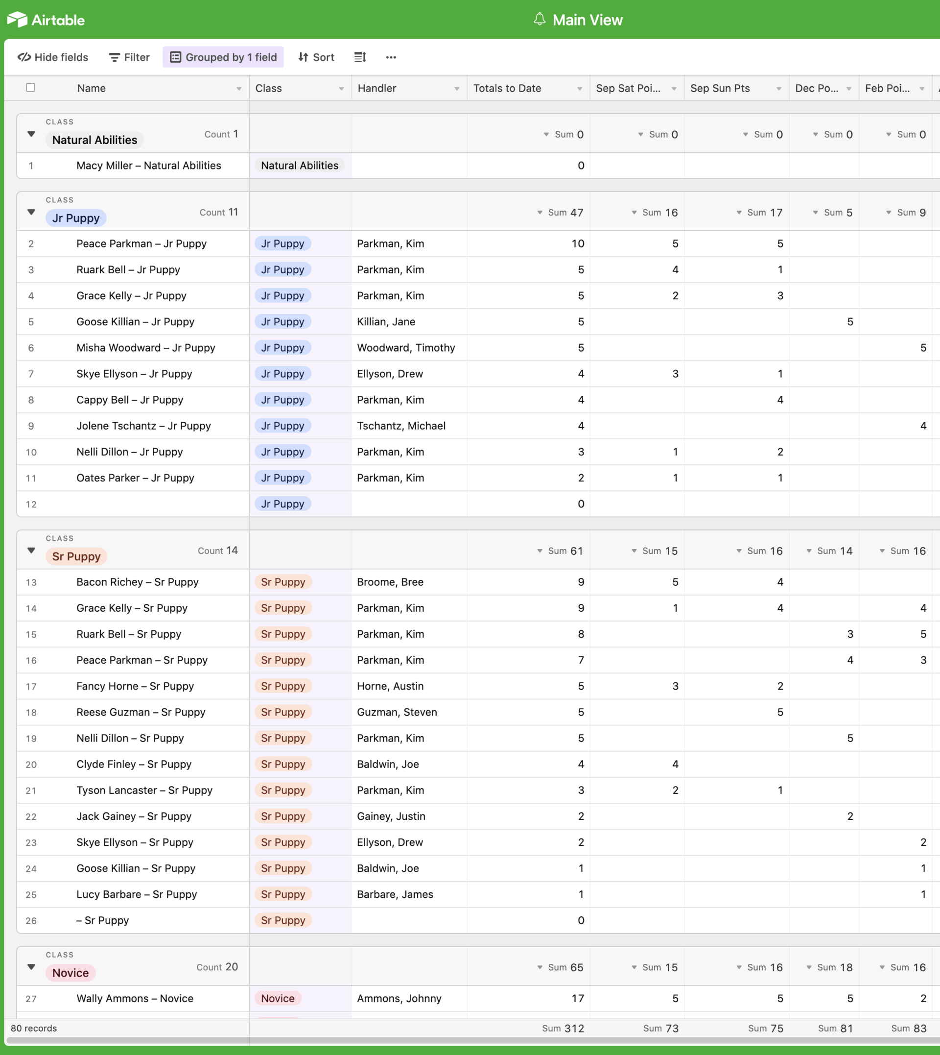Image resolution: width=940 pixels, height=1055 pixels.
Task: Open the Feb Points column dropdown arrow
Action: [922, 89]
